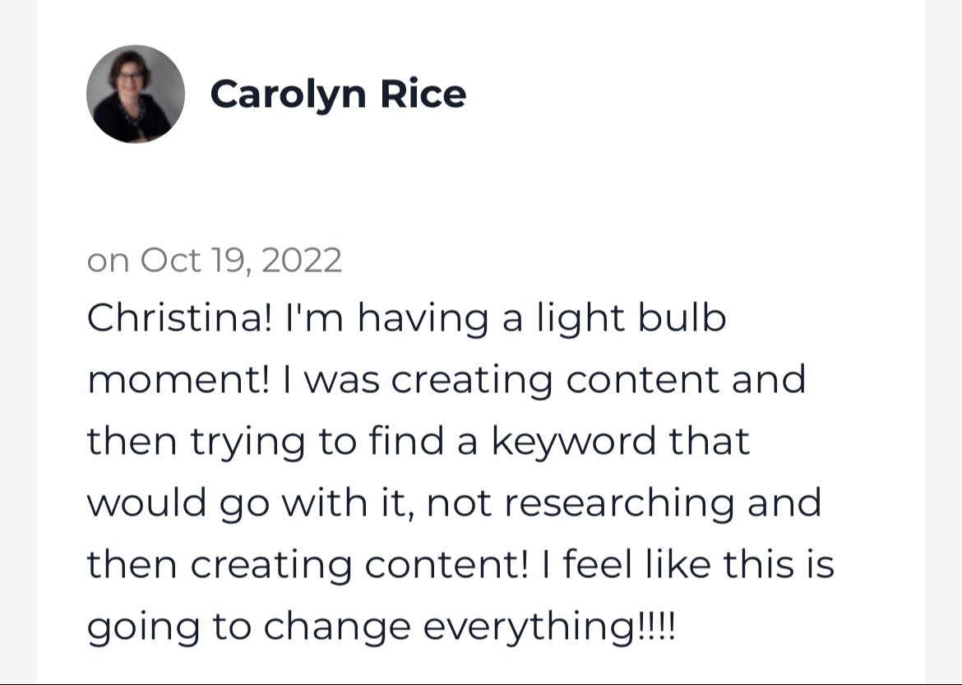Screen dimensions: 962x685
Task: Open the commenter's circular profile photo
Action: tap(136, 94)
